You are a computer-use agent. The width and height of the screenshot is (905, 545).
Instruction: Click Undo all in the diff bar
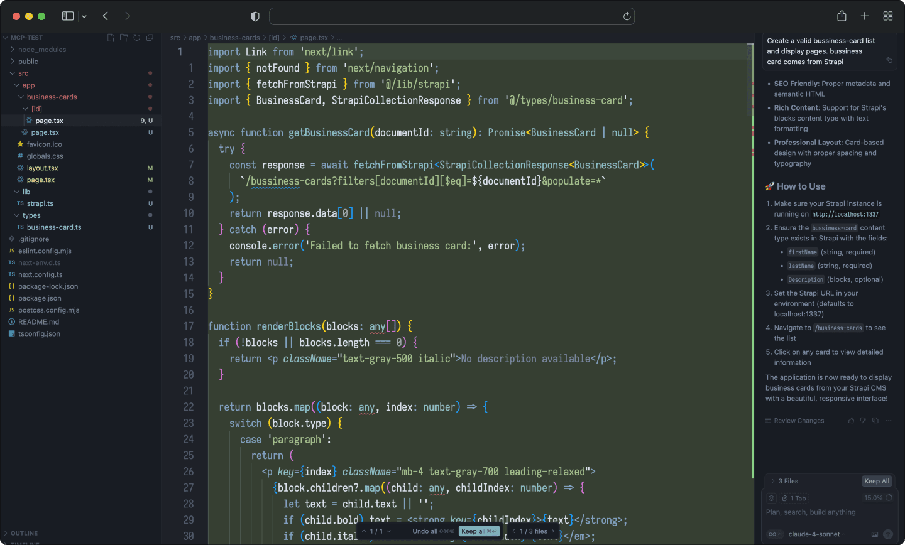[426, 531]
